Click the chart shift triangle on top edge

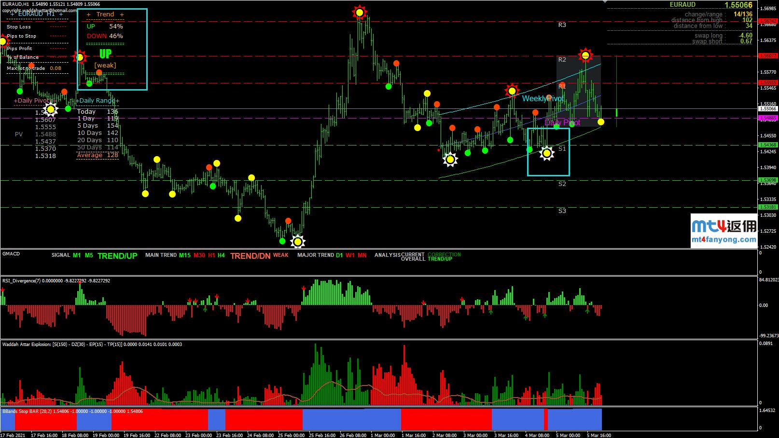pyautogui.click(x=605, y=2)
